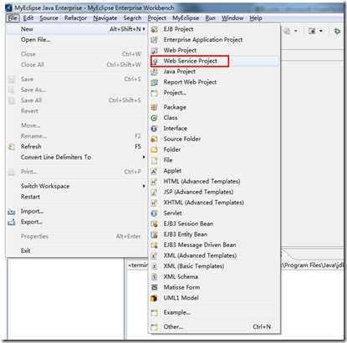This screenshot has width=347, height=343.
Task: Choose File in the New submenu
Action: click(x=214, y=160)
